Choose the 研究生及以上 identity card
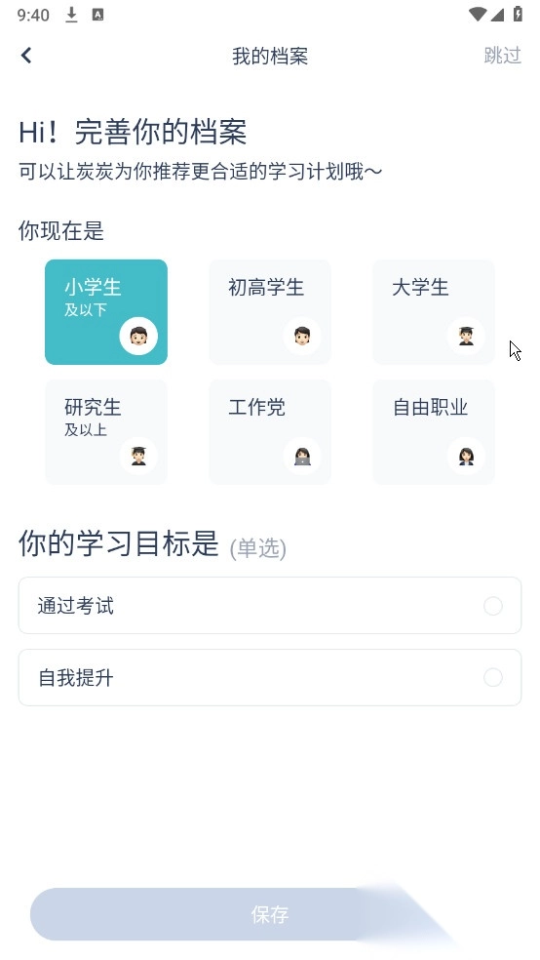 tap(106, 432)
